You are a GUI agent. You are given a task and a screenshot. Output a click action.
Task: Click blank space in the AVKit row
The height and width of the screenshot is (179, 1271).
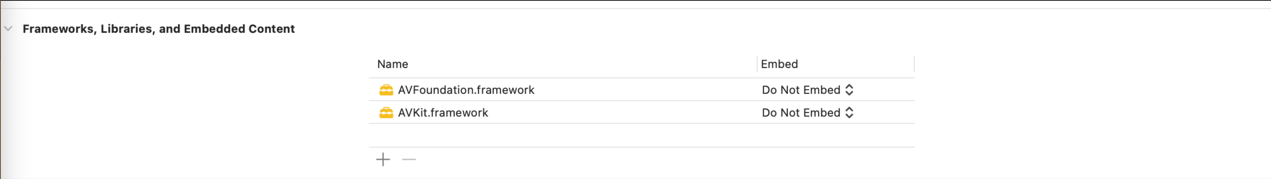pyautogui.click(x=641, y=113)
